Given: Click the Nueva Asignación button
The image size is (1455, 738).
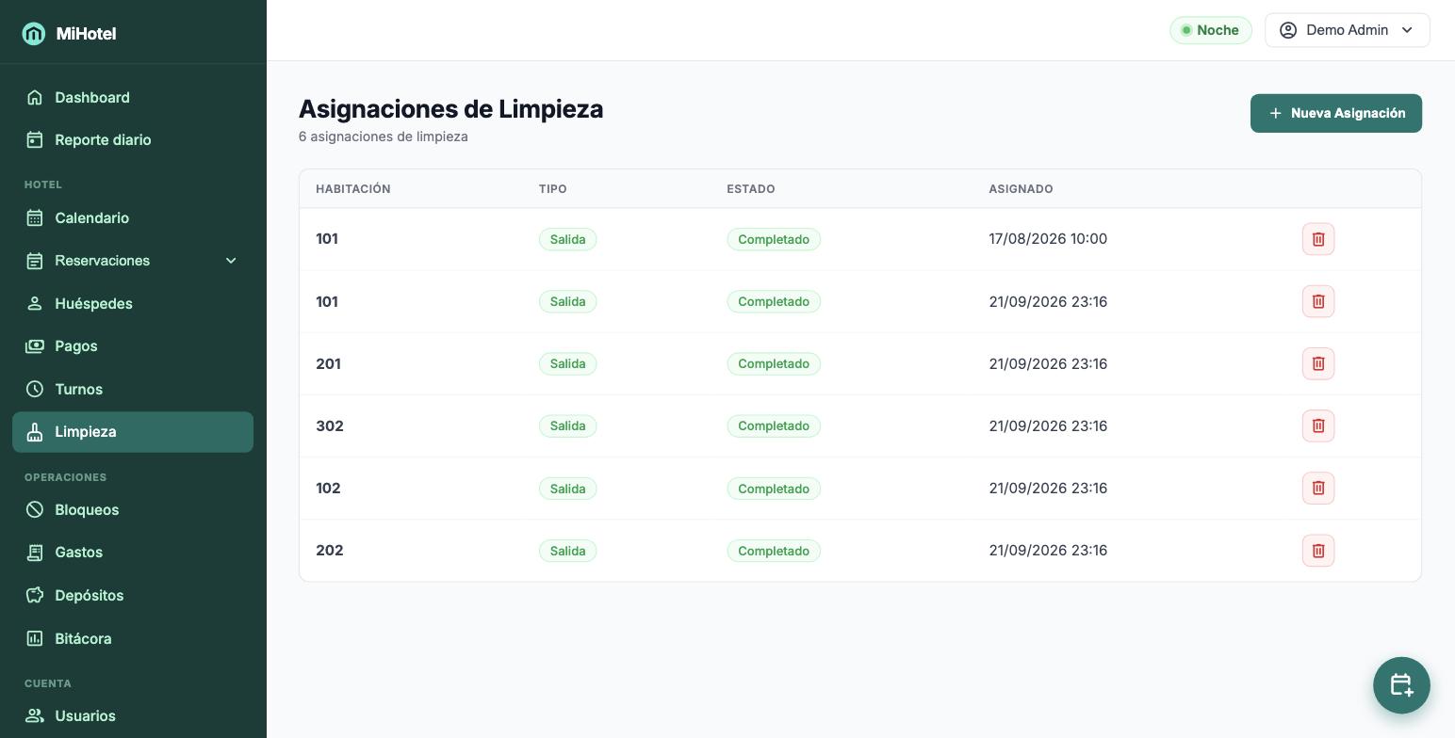Looking at the screenshot, I should coord(1336,113).
